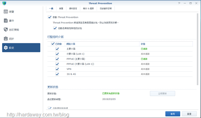Open the 總覽 overview icon in sidebar
The image size is (201, 118).
(x=6, y=12)
